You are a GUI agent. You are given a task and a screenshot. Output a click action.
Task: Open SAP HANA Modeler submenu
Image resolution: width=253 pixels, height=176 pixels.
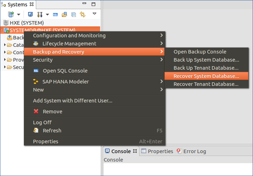point(95,81)
